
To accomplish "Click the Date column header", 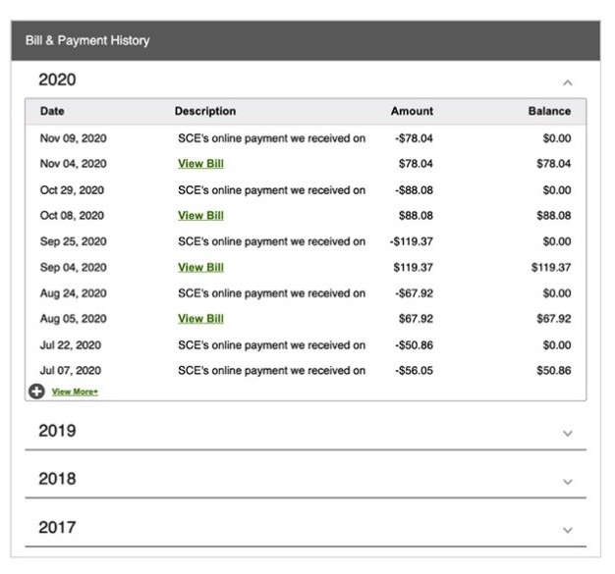I will coord(52,112).
